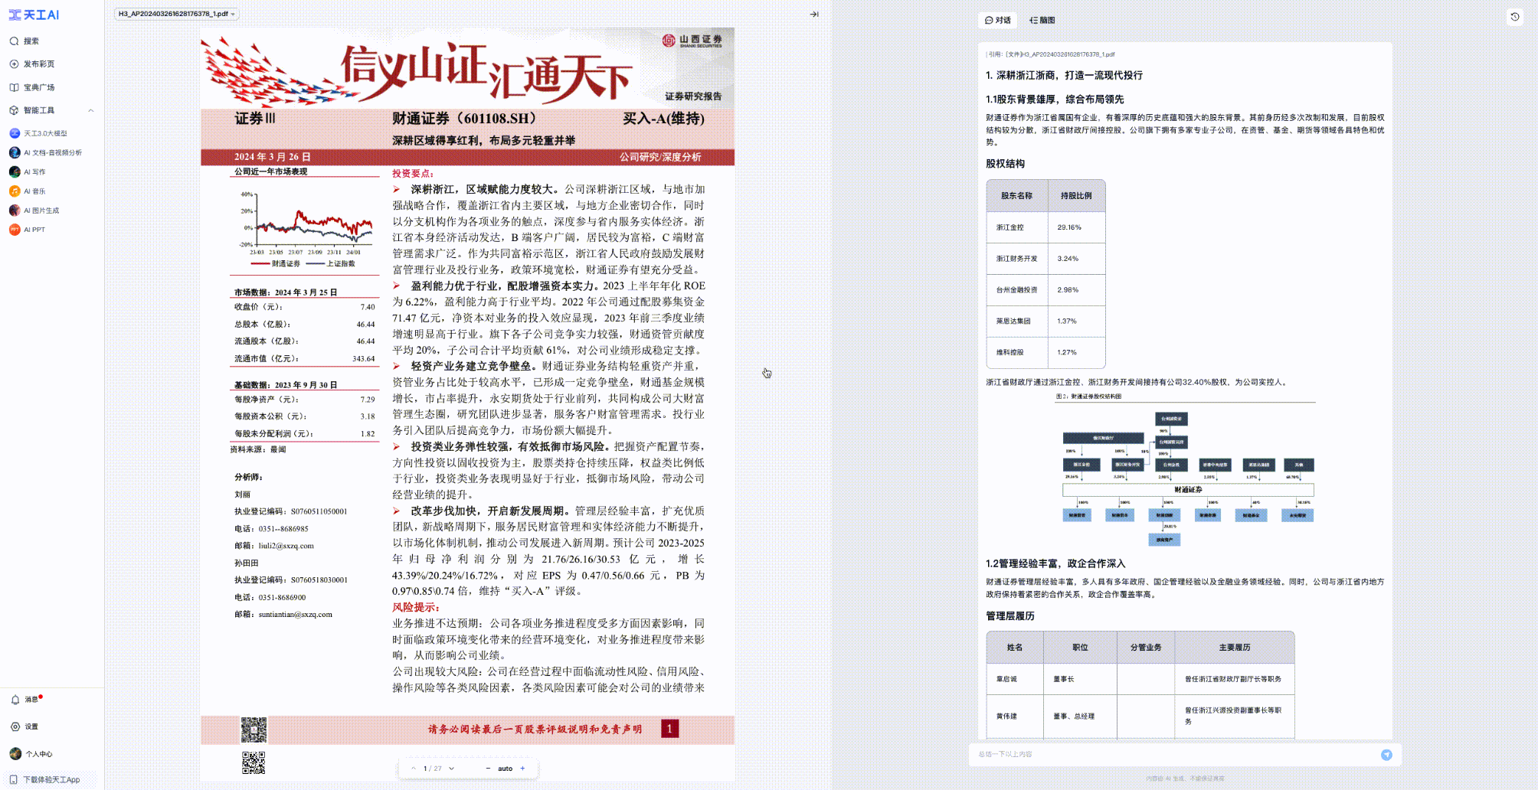This screenshot has height=790, width=1538.
Task: Open 搜索 from the sidebar
Action: (31, 41)
